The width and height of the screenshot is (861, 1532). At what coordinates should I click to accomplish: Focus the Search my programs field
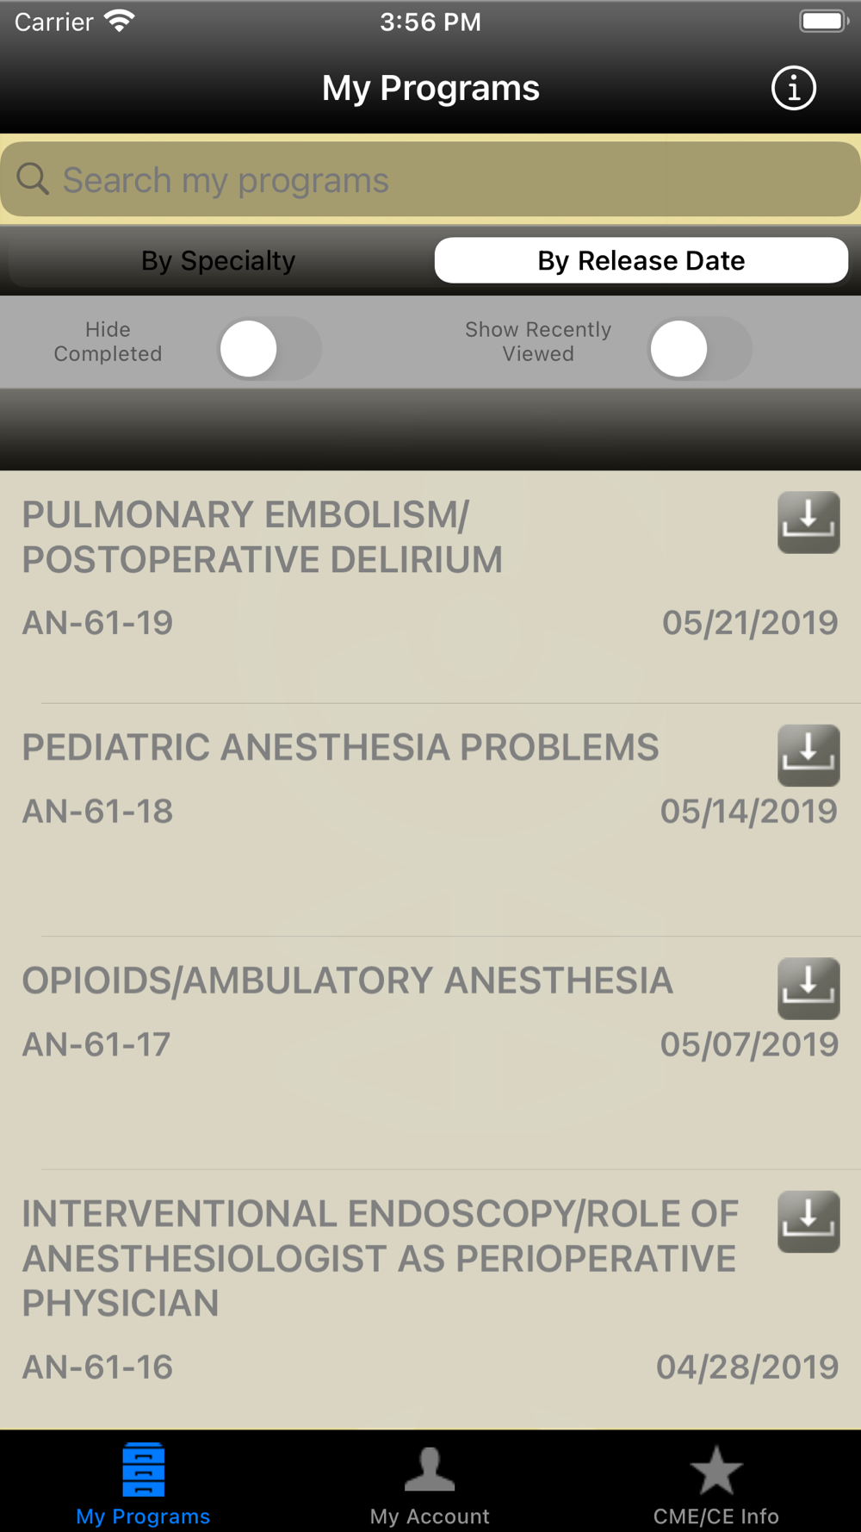[430, 179]
